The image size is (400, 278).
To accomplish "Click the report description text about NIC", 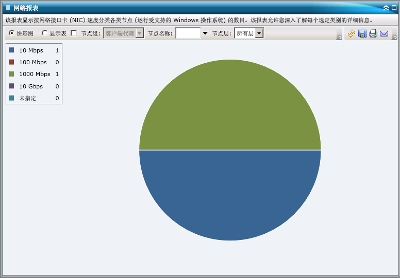I will pyautogui.click(x=189, y=20).
